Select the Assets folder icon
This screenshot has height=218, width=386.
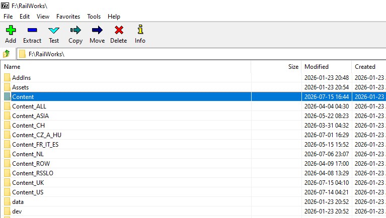point(7,87)
